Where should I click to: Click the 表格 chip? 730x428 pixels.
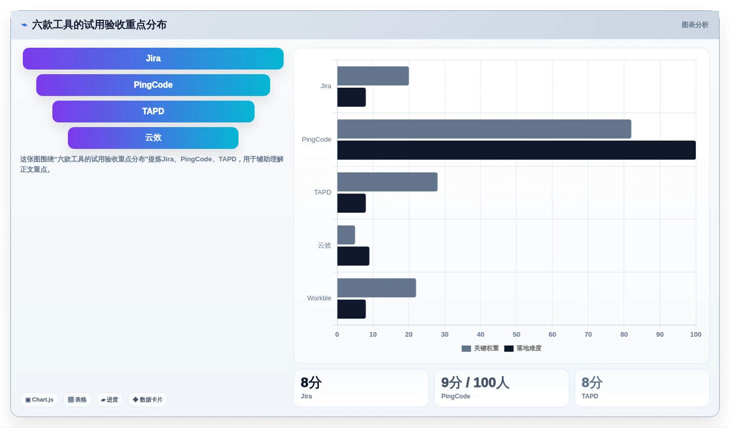coord(77,400)
